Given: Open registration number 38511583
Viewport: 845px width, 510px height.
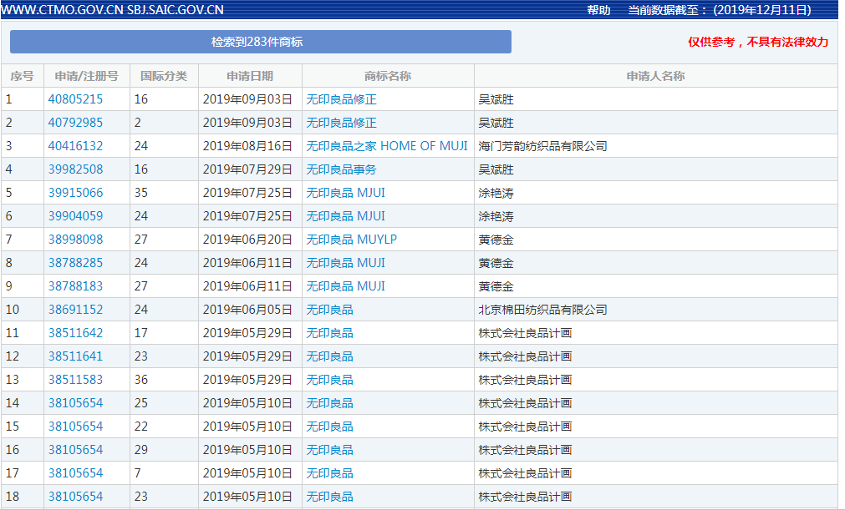Looking at the screenshot, I should click(x=75, y=380).
